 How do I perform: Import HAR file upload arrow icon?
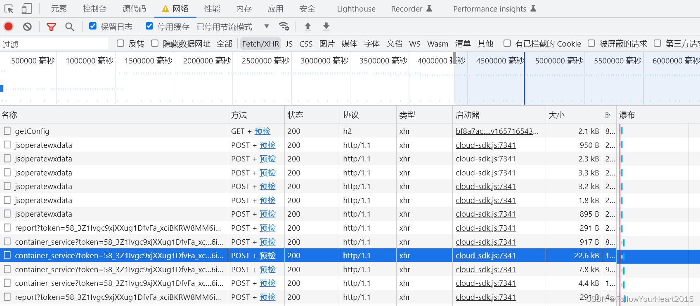[308, 26]
